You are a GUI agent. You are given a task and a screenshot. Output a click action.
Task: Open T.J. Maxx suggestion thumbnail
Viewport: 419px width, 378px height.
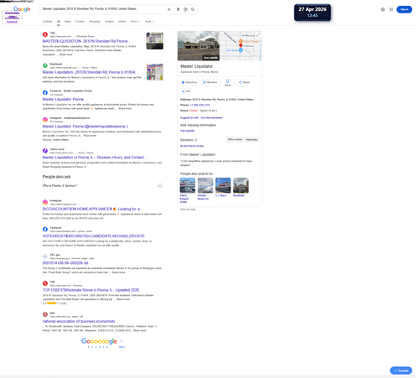[223, 185]
